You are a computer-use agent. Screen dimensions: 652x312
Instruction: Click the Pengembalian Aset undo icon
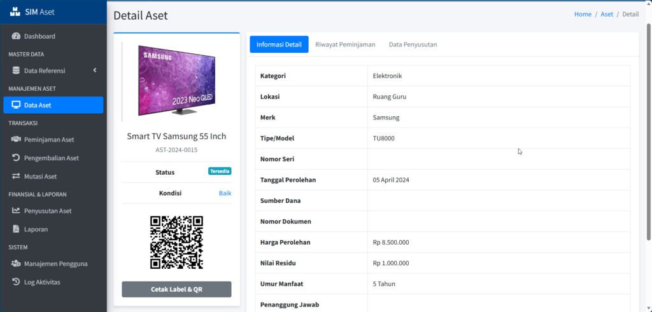point(16,158)
